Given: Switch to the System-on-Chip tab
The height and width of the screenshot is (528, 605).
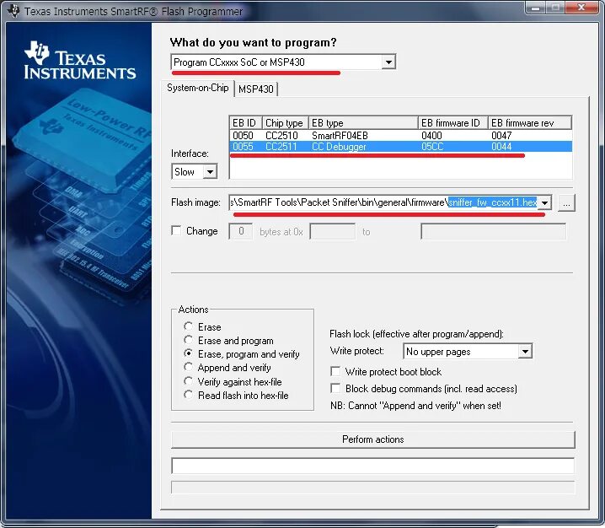Looking at the screenshot, I should (197, 88).
